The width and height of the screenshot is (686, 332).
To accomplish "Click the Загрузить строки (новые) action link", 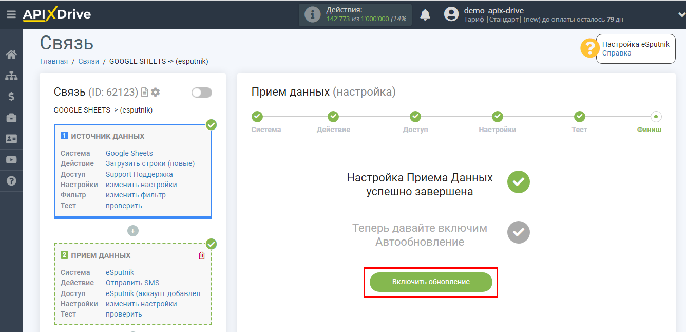I will pyautogui.click(x=150, y=163).
